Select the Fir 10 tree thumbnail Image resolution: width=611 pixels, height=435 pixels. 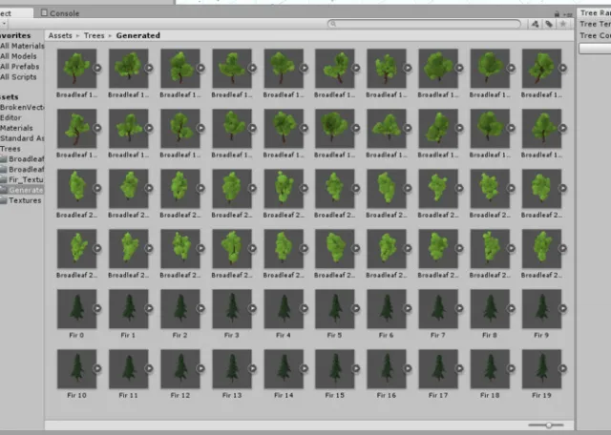click(76, 369)
